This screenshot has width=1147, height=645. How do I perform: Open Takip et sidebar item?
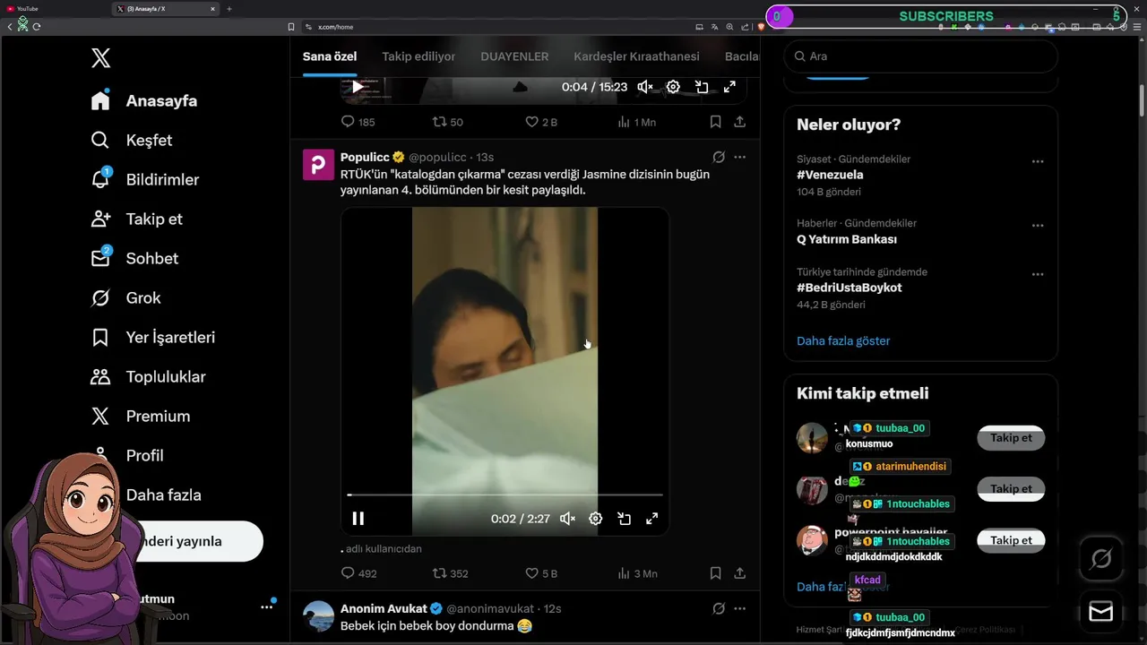[x=136, y=219]
